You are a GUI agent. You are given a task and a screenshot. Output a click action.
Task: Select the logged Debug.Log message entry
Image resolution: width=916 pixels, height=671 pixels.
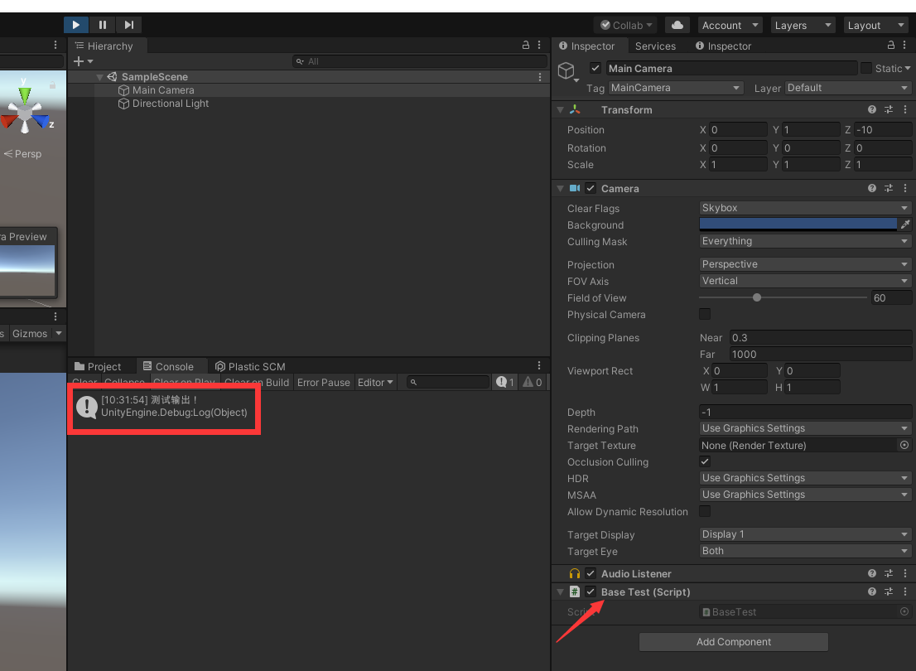click(x=164, y=406)
